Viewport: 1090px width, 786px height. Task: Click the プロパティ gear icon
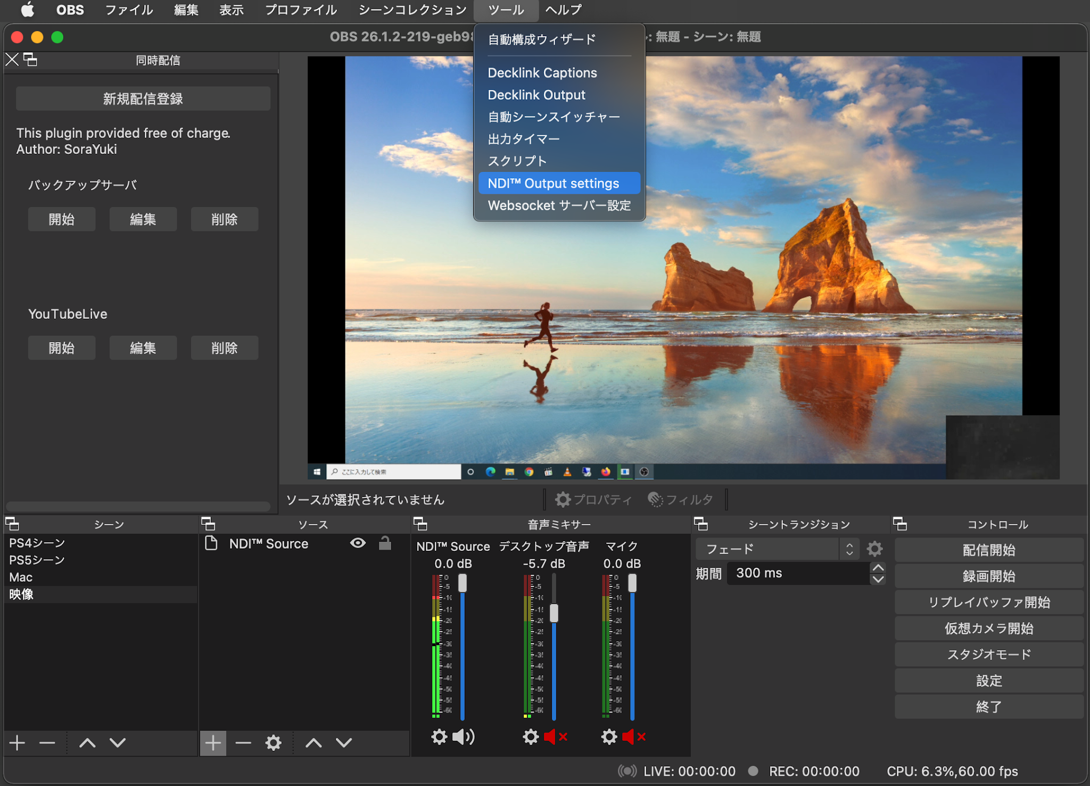563,499
